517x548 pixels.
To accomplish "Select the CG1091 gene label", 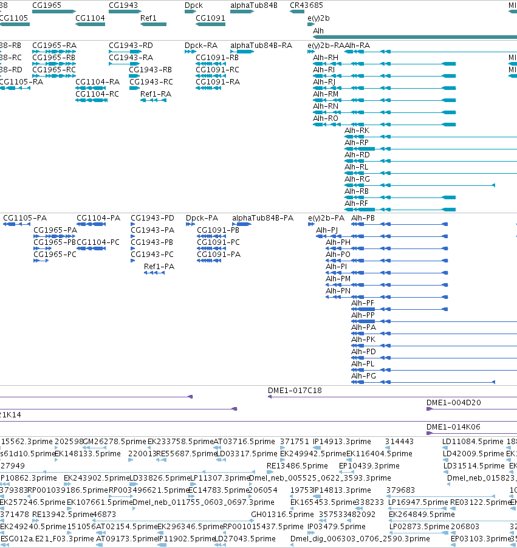I will [210, 18].
